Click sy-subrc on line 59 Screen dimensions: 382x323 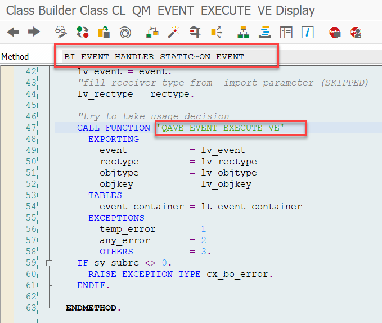tap(116, 263)
